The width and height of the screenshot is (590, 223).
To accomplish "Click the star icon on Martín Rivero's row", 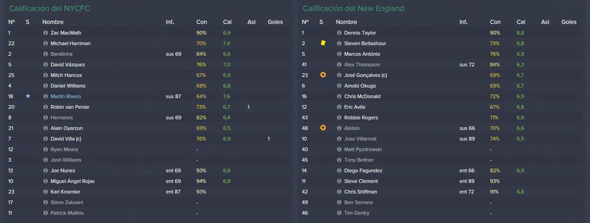I will pos(28,96).
